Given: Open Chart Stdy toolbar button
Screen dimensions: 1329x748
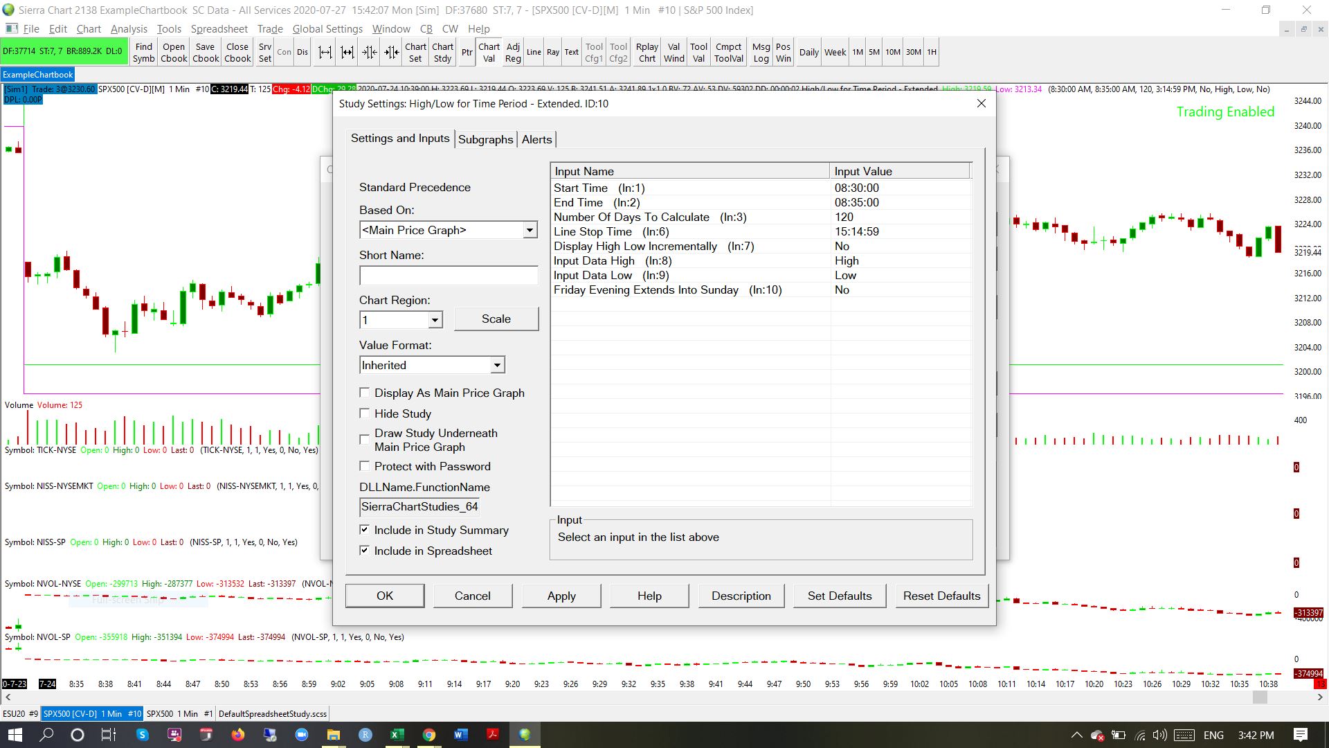Looking at the screenshot, I should coord(442,53).
